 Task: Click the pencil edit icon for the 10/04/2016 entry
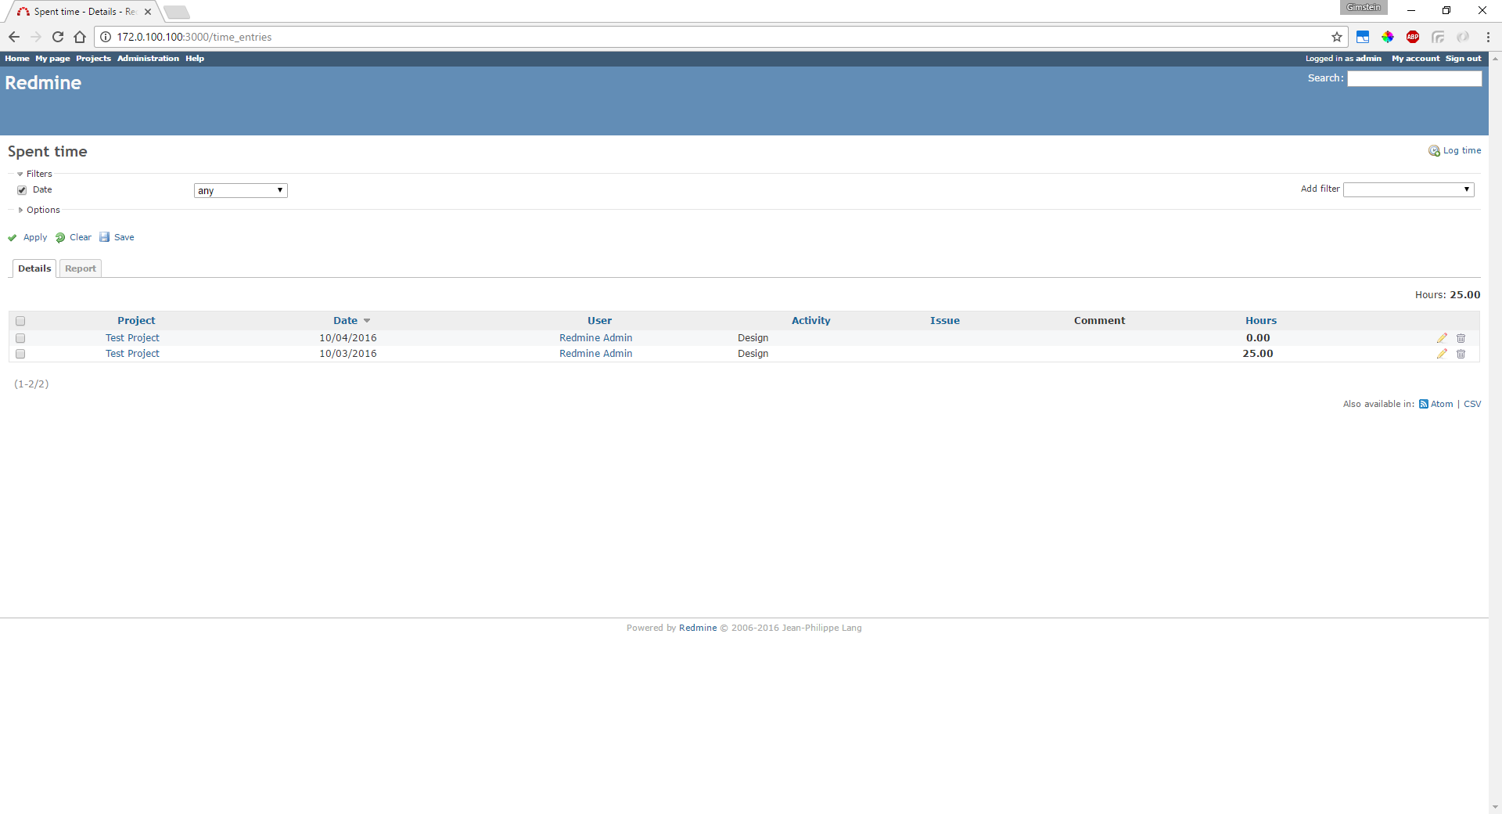point(1442,338)
